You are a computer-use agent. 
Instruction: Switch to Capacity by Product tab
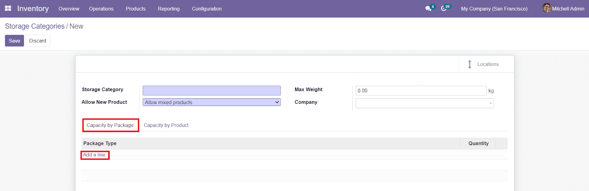(x=166, y=125)
